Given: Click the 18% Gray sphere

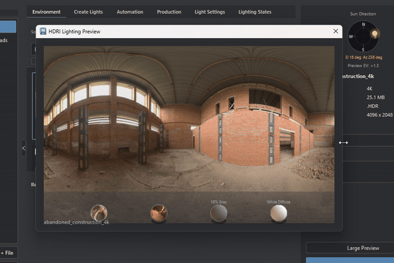Looking at the screenshot, I should 219,213.
